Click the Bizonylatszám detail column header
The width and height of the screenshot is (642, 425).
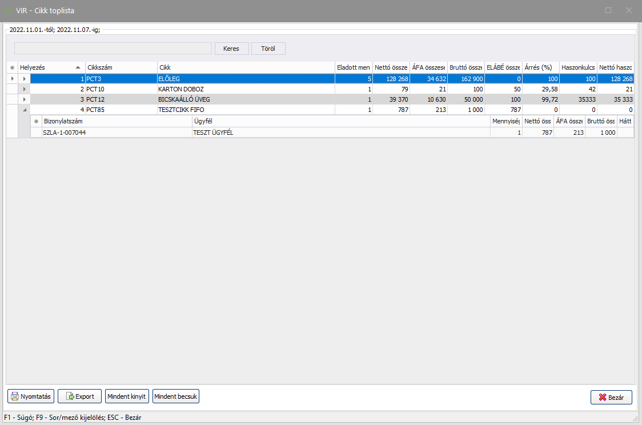pos(117,121)
